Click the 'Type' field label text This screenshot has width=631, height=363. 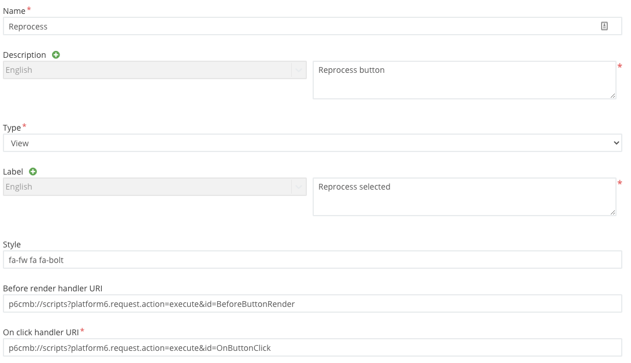(x=12, y=128)
